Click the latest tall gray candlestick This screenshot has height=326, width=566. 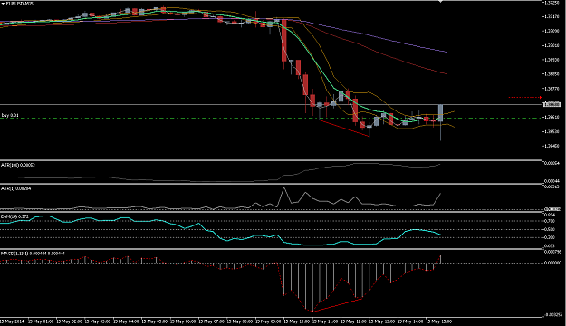point(441,113)
